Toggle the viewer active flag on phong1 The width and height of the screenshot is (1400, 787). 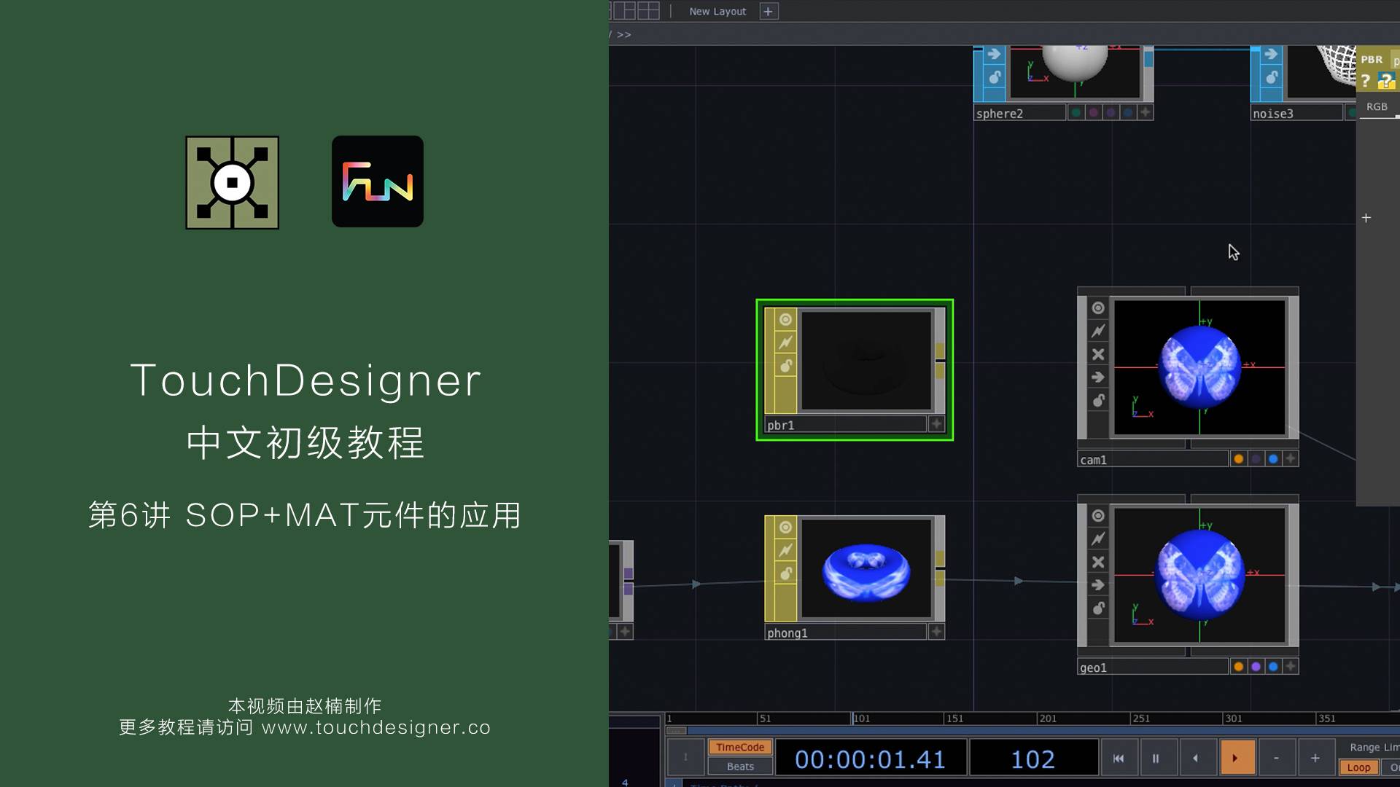tap(785, 527)
